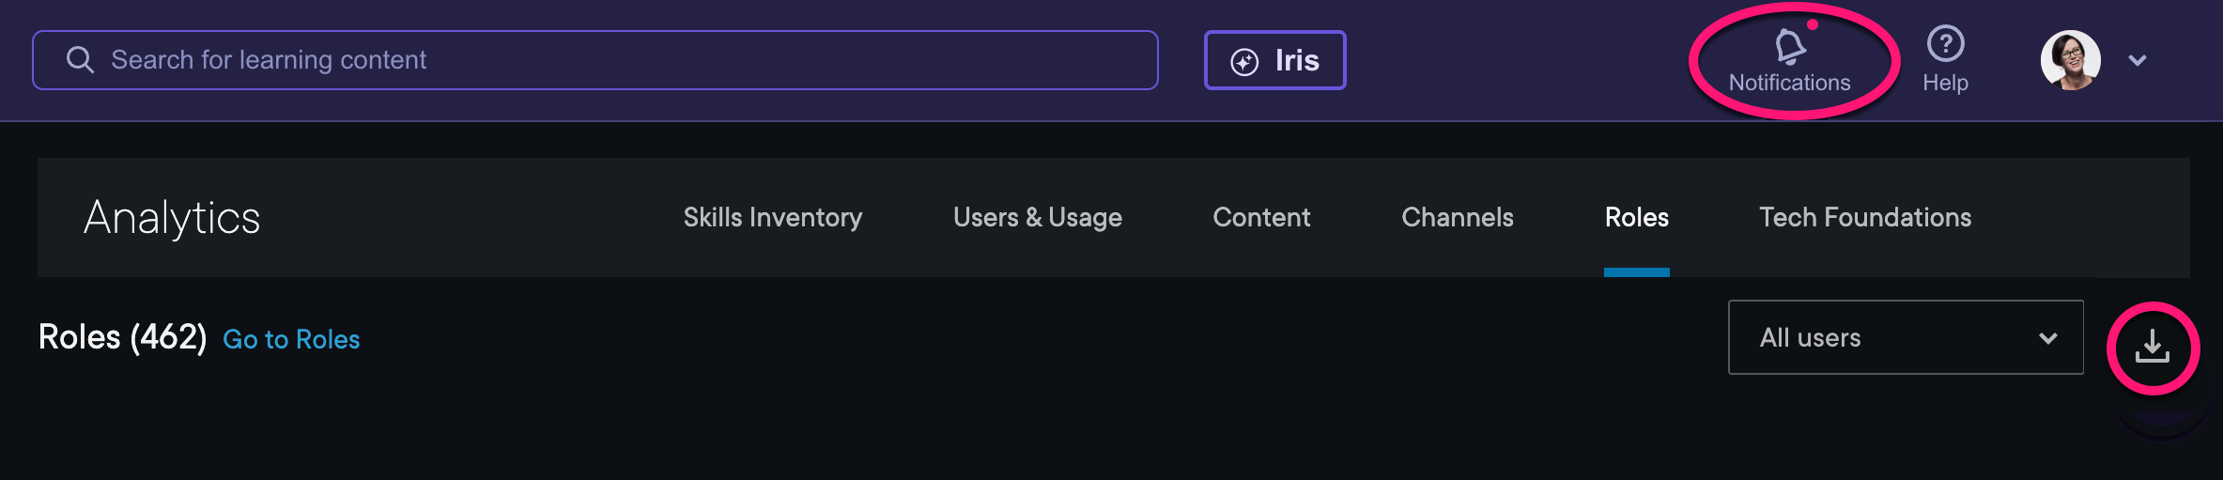Switch to the Skills Inventory tab
Viewport: 2223px width, 480px height.
pos(772,218)
